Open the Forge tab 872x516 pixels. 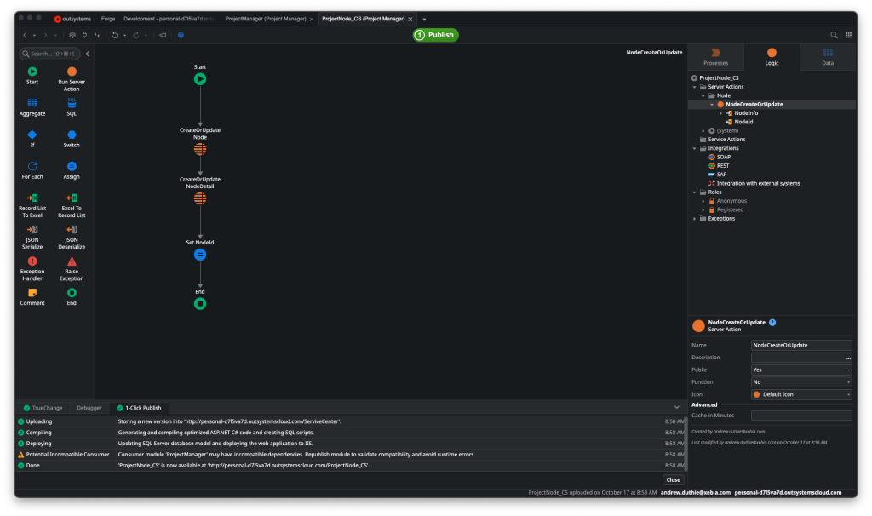(108, 19)
